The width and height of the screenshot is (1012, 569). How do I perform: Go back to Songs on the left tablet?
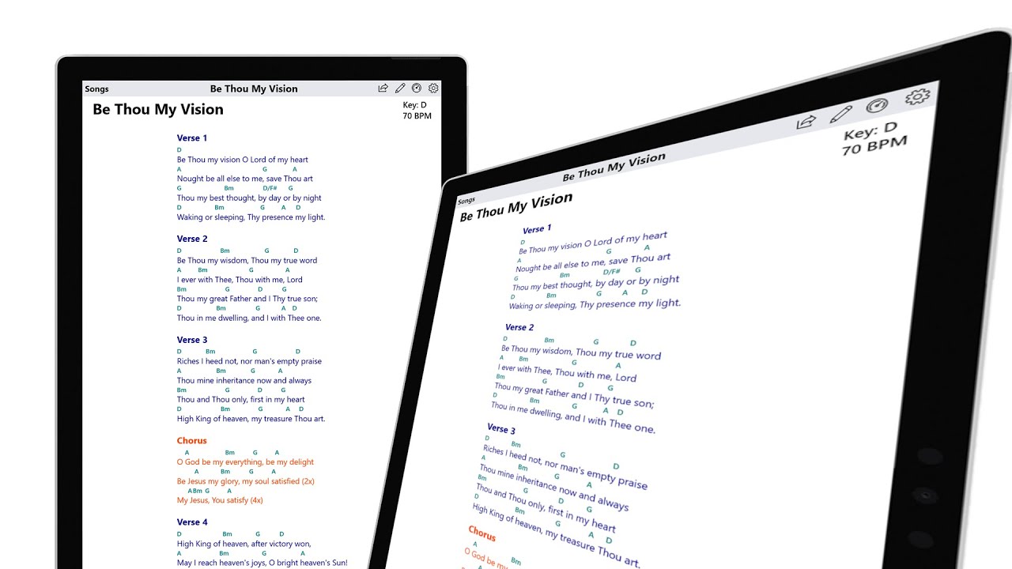[x=97, y=89]
